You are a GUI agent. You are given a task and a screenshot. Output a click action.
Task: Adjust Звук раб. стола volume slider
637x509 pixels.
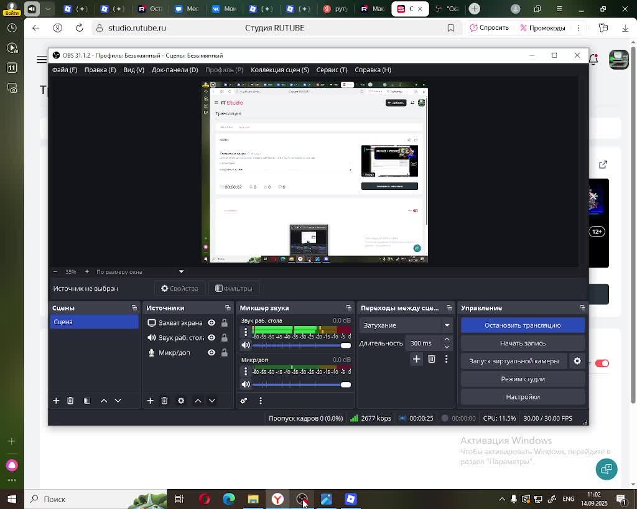click(301, 345)
